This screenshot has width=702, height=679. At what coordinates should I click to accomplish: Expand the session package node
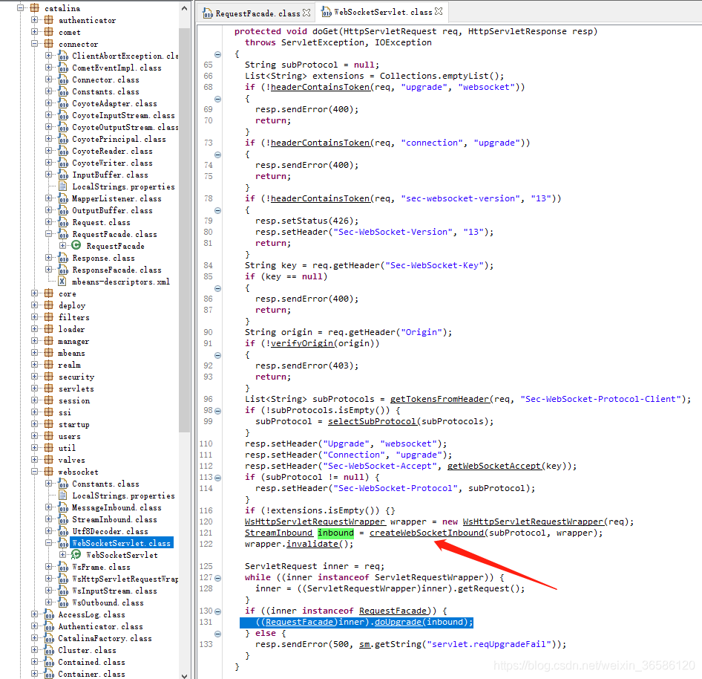click(x=34, y=400)
